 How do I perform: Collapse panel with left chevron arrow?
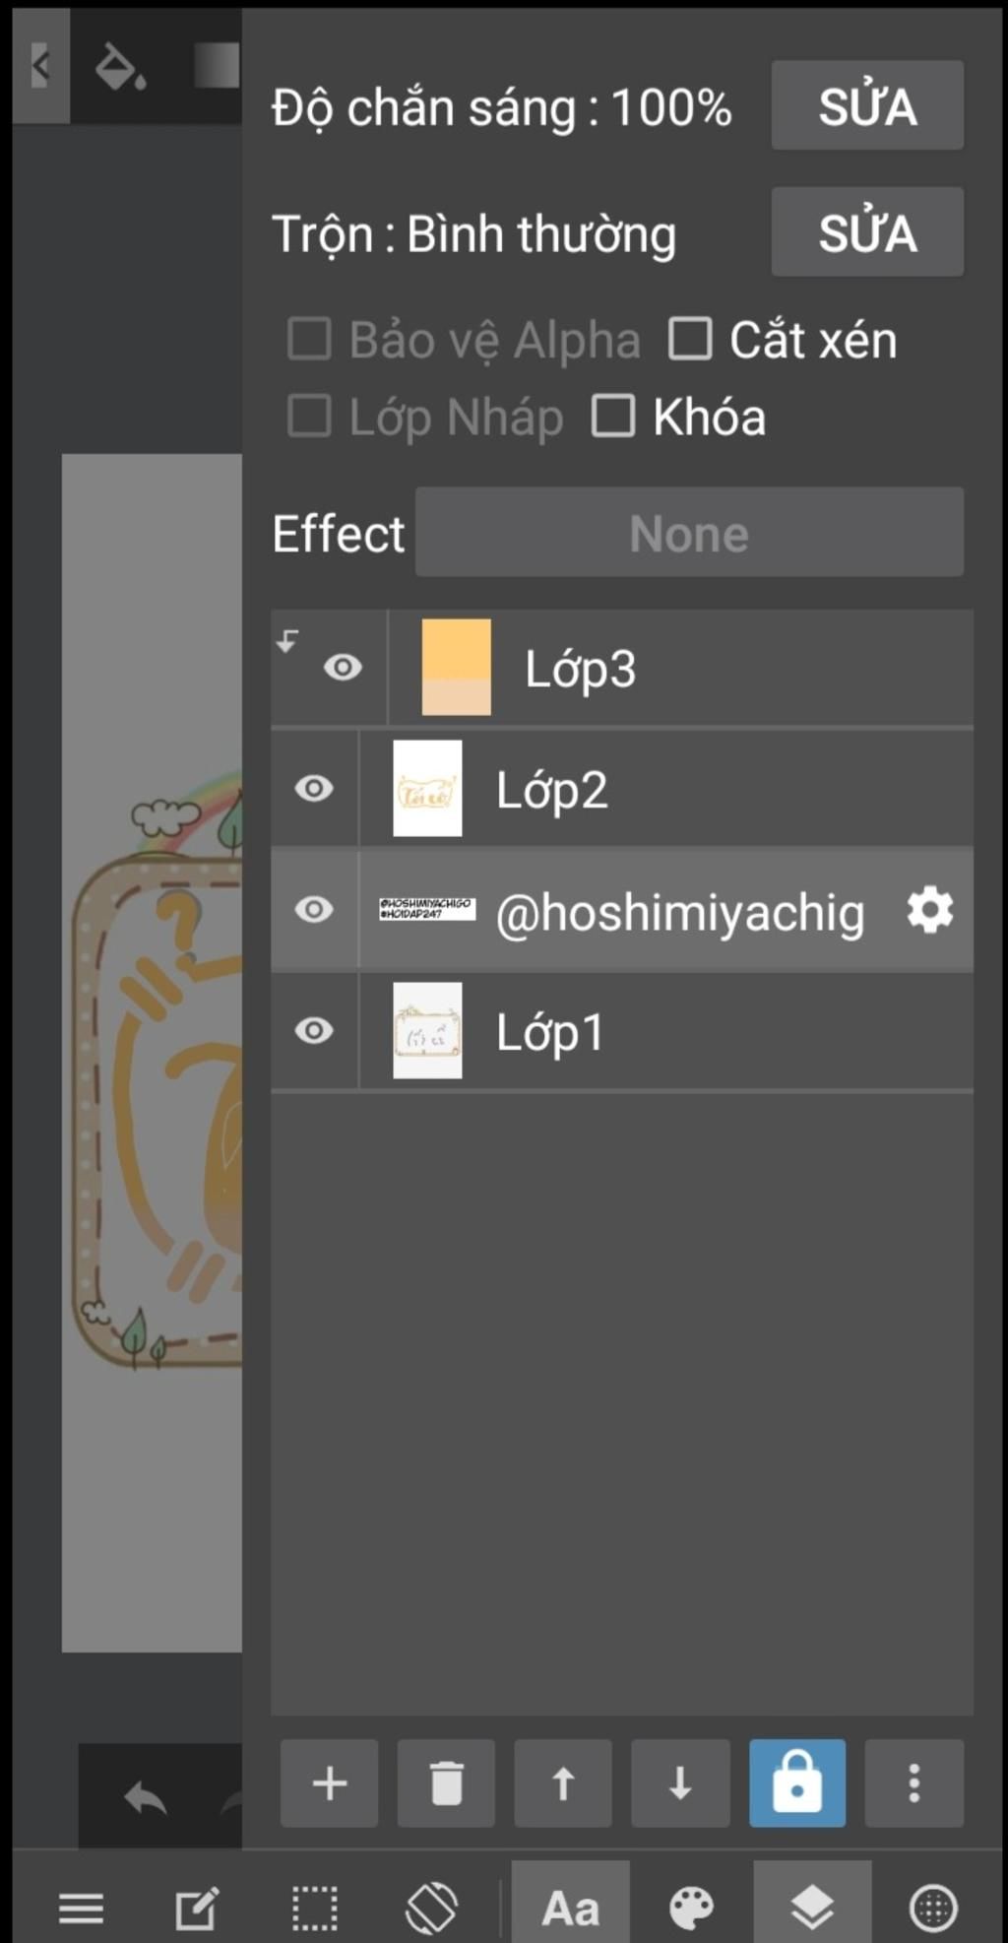coord(40,66)
